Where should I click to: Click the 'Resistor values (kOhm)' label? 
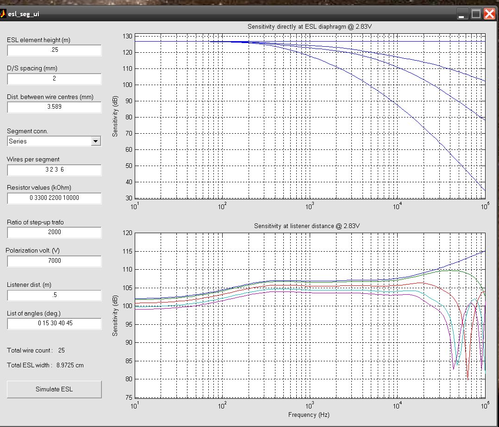39,187
